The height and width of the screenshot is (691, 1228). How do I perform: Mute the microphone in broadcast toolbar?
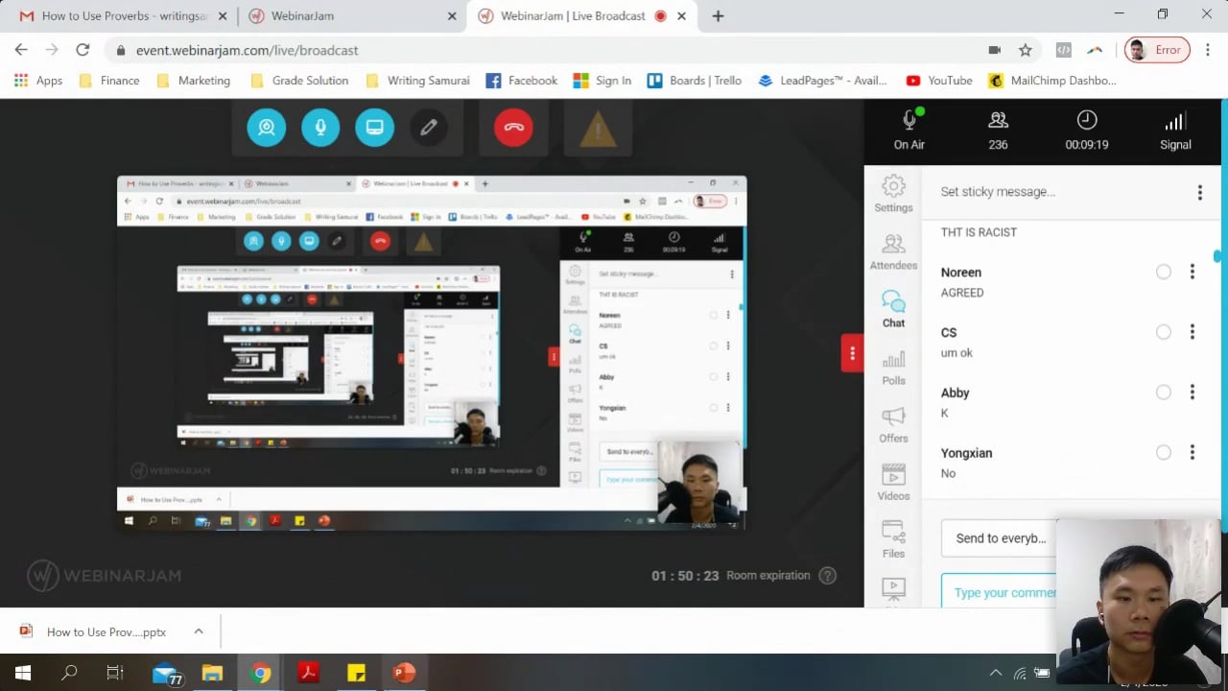pyautogui.click(x=320, y=128)
